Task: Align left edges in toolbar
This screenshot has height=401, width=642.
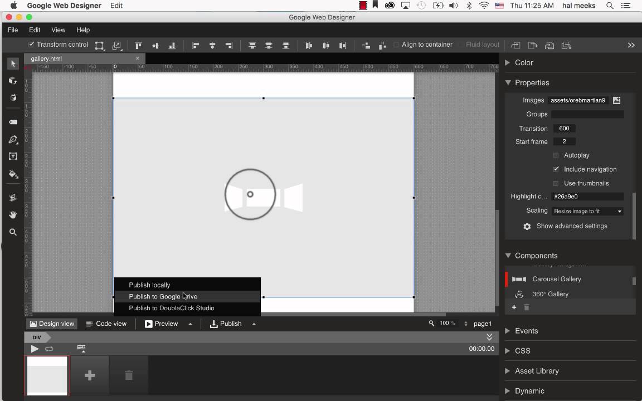Action: tap(196, 46)
